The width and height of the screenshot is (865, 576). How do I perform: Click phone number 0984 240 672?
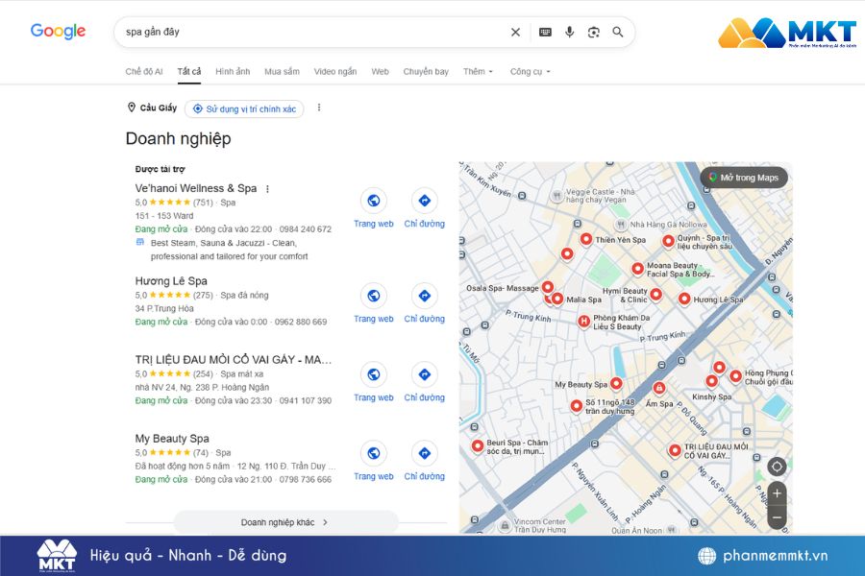pos(305,229)
